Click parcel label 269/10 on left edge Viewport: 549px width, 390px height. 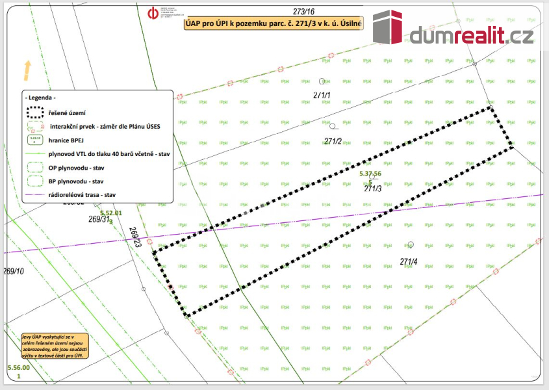(14, 271)
